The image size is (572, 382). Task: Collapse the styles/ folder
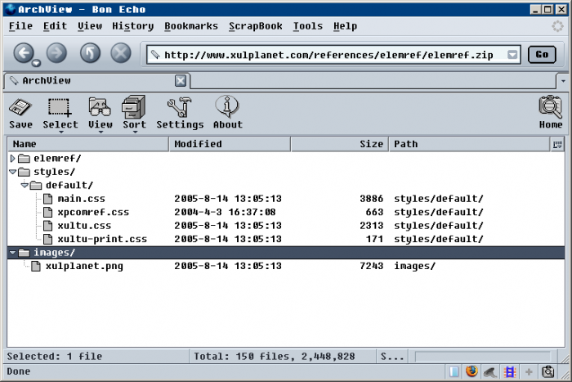[12, 172]
